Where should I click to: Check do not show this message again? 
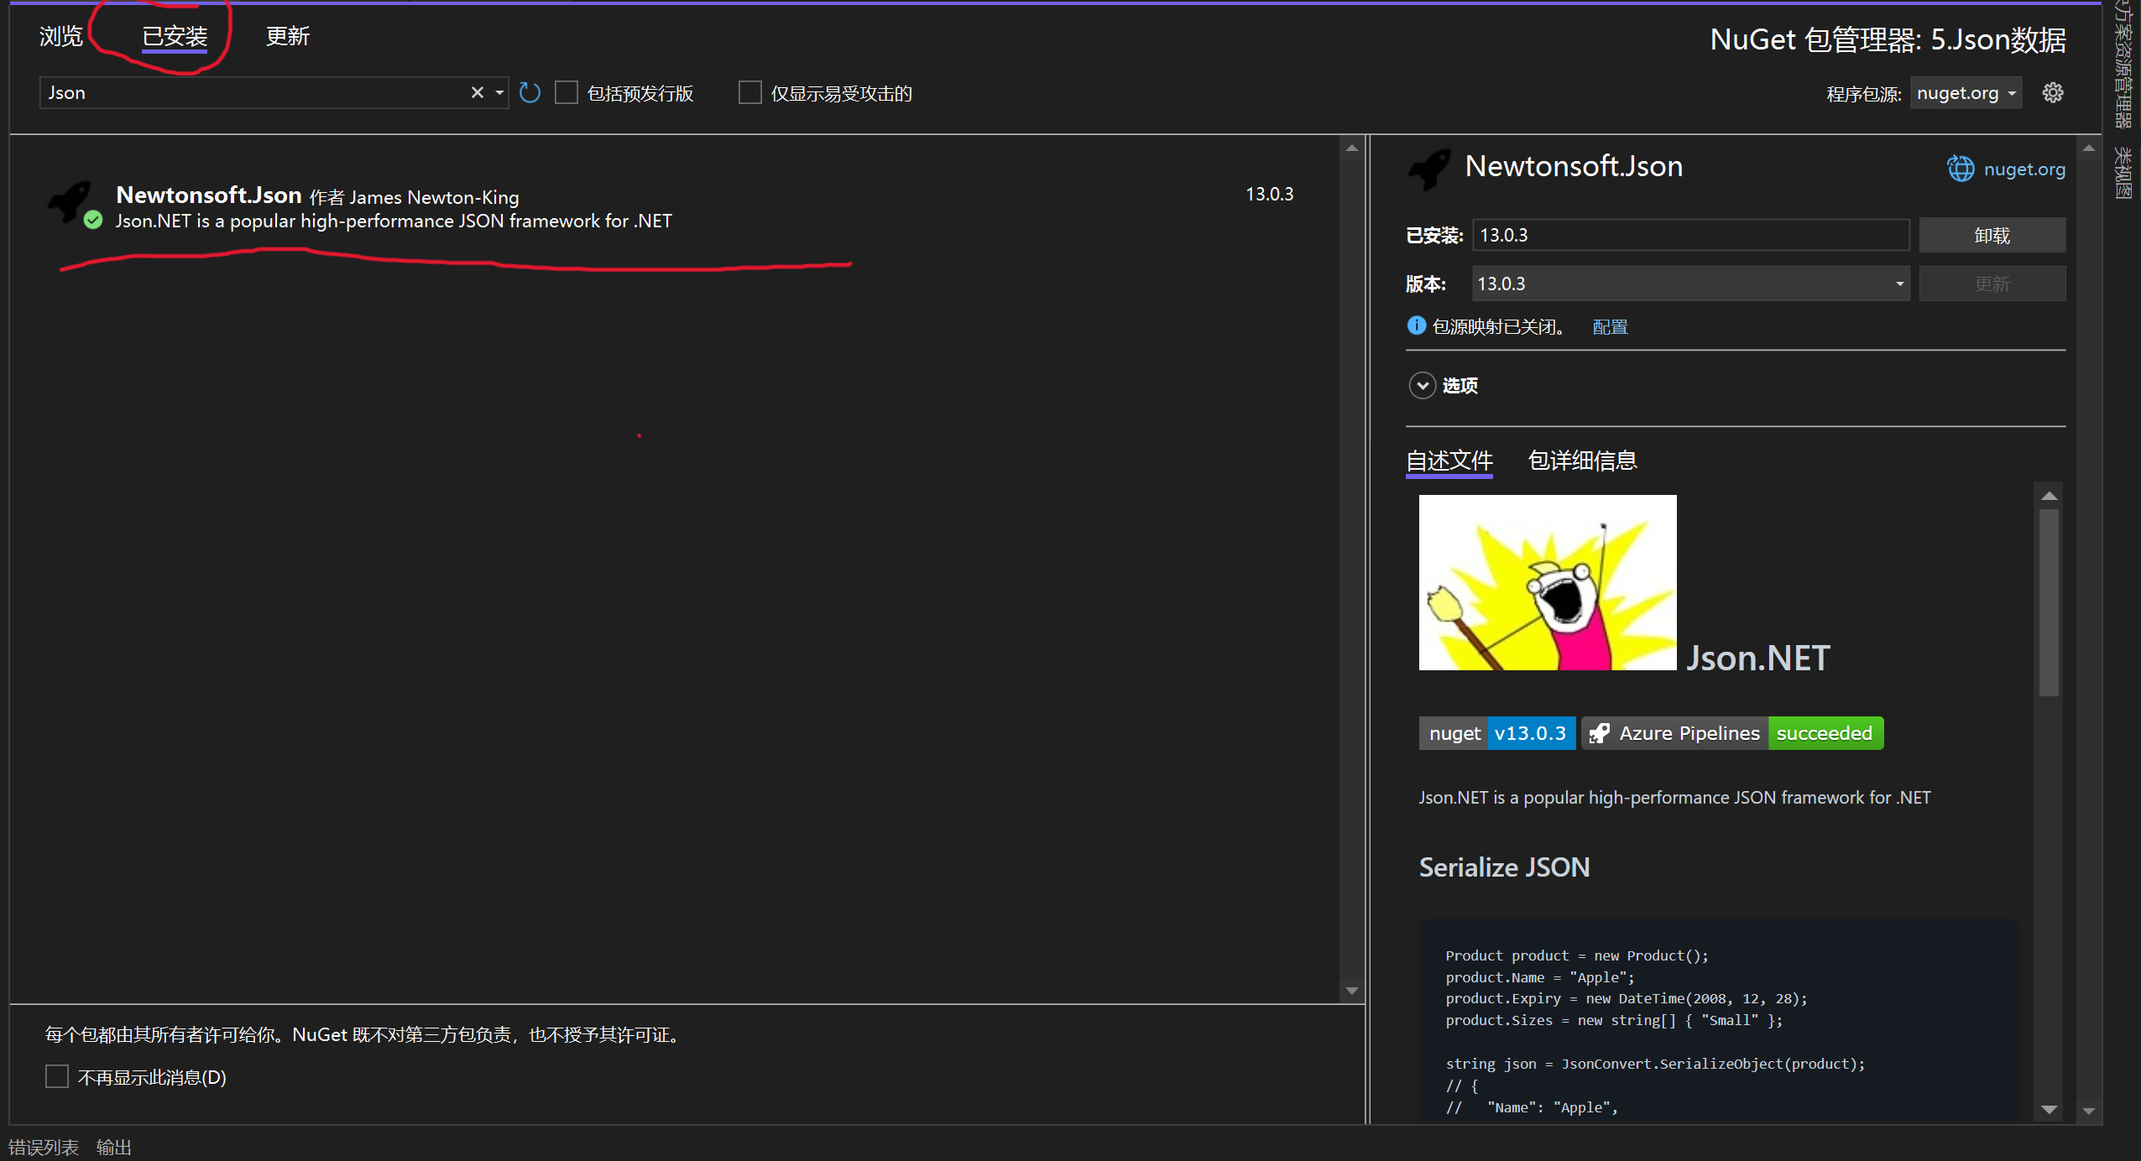57,1076
